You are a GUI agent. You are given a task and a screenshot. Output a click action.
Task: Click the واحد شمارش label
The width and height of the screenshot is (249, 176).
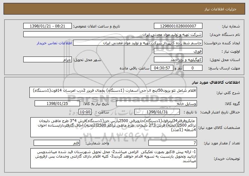(97, 143)
